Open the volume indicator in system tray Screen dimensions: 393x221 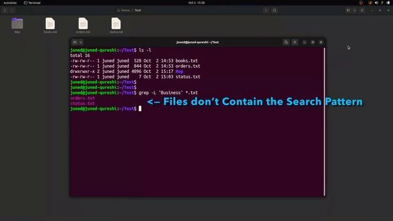tap(376, 2)
